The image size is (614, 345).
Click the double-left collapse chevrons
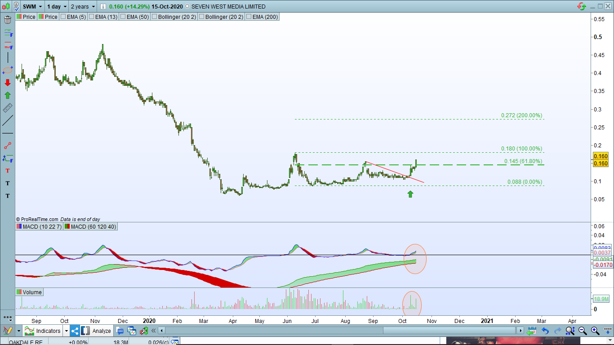click(x=154, y=331)
